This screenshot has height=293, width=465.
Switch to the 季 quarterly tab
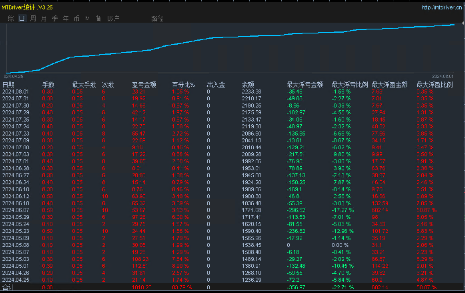coord(55,18)
